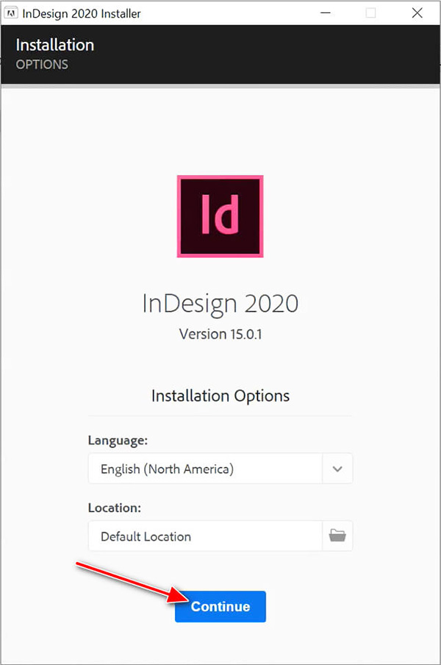441x665 pixels.
Task: Minimize the InDesign 2020 Installer window
Action: [324, 13]
